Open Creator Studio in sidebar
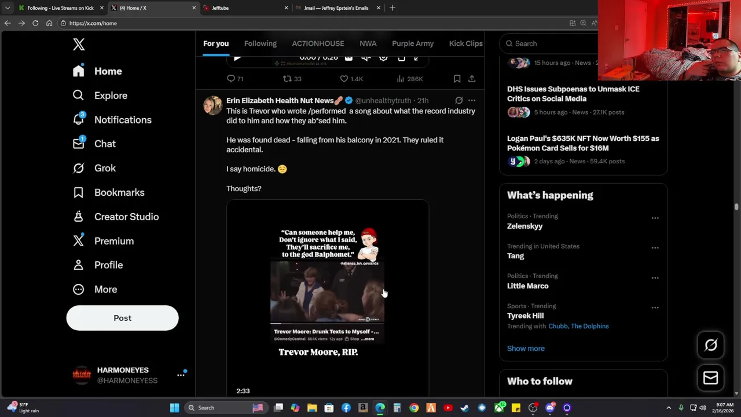Image resolution: width=741 pixels, height=417 pixels. click(115, 217)
